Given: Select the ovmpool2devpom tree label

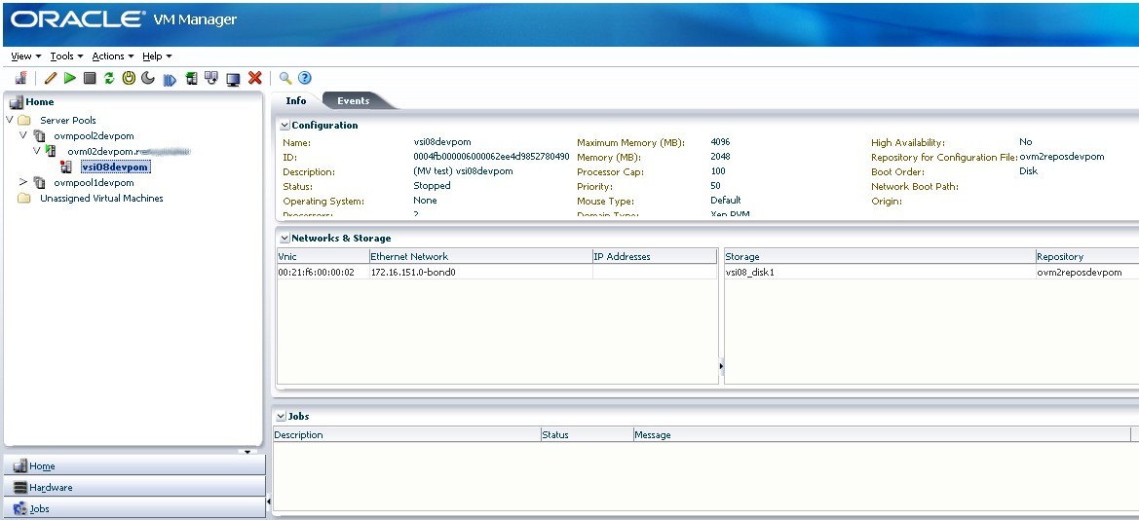Looking at the screenshot, I should point(94,135).
